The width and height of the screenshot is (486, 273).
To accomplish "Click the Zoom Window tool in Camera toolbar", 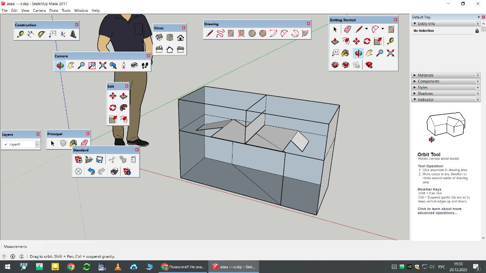I will pyautogui.click(x=92, y=65).
